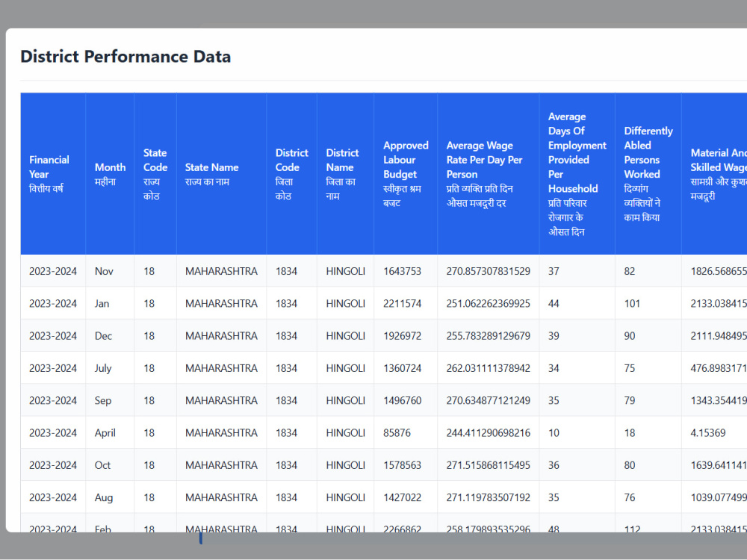
Task: Click differently abled count 75
Action: coord(630,369)
